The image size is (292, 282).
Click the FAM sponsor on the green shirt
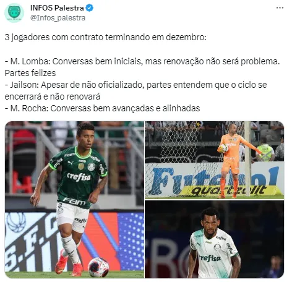[74, 201]
